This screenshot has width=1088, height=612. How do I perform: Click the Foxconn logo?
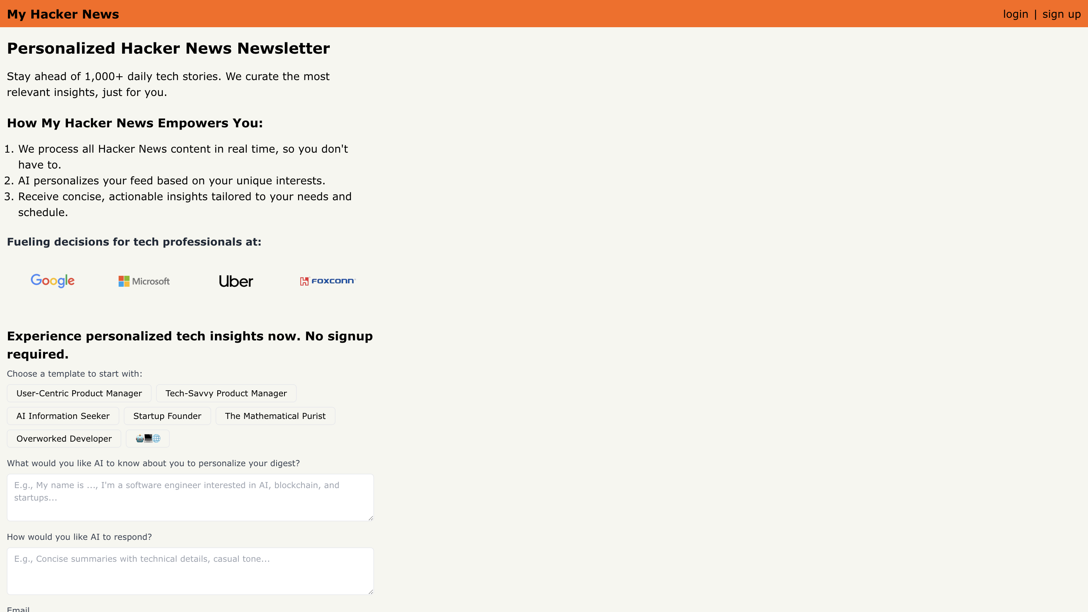[x=327, y=280]
